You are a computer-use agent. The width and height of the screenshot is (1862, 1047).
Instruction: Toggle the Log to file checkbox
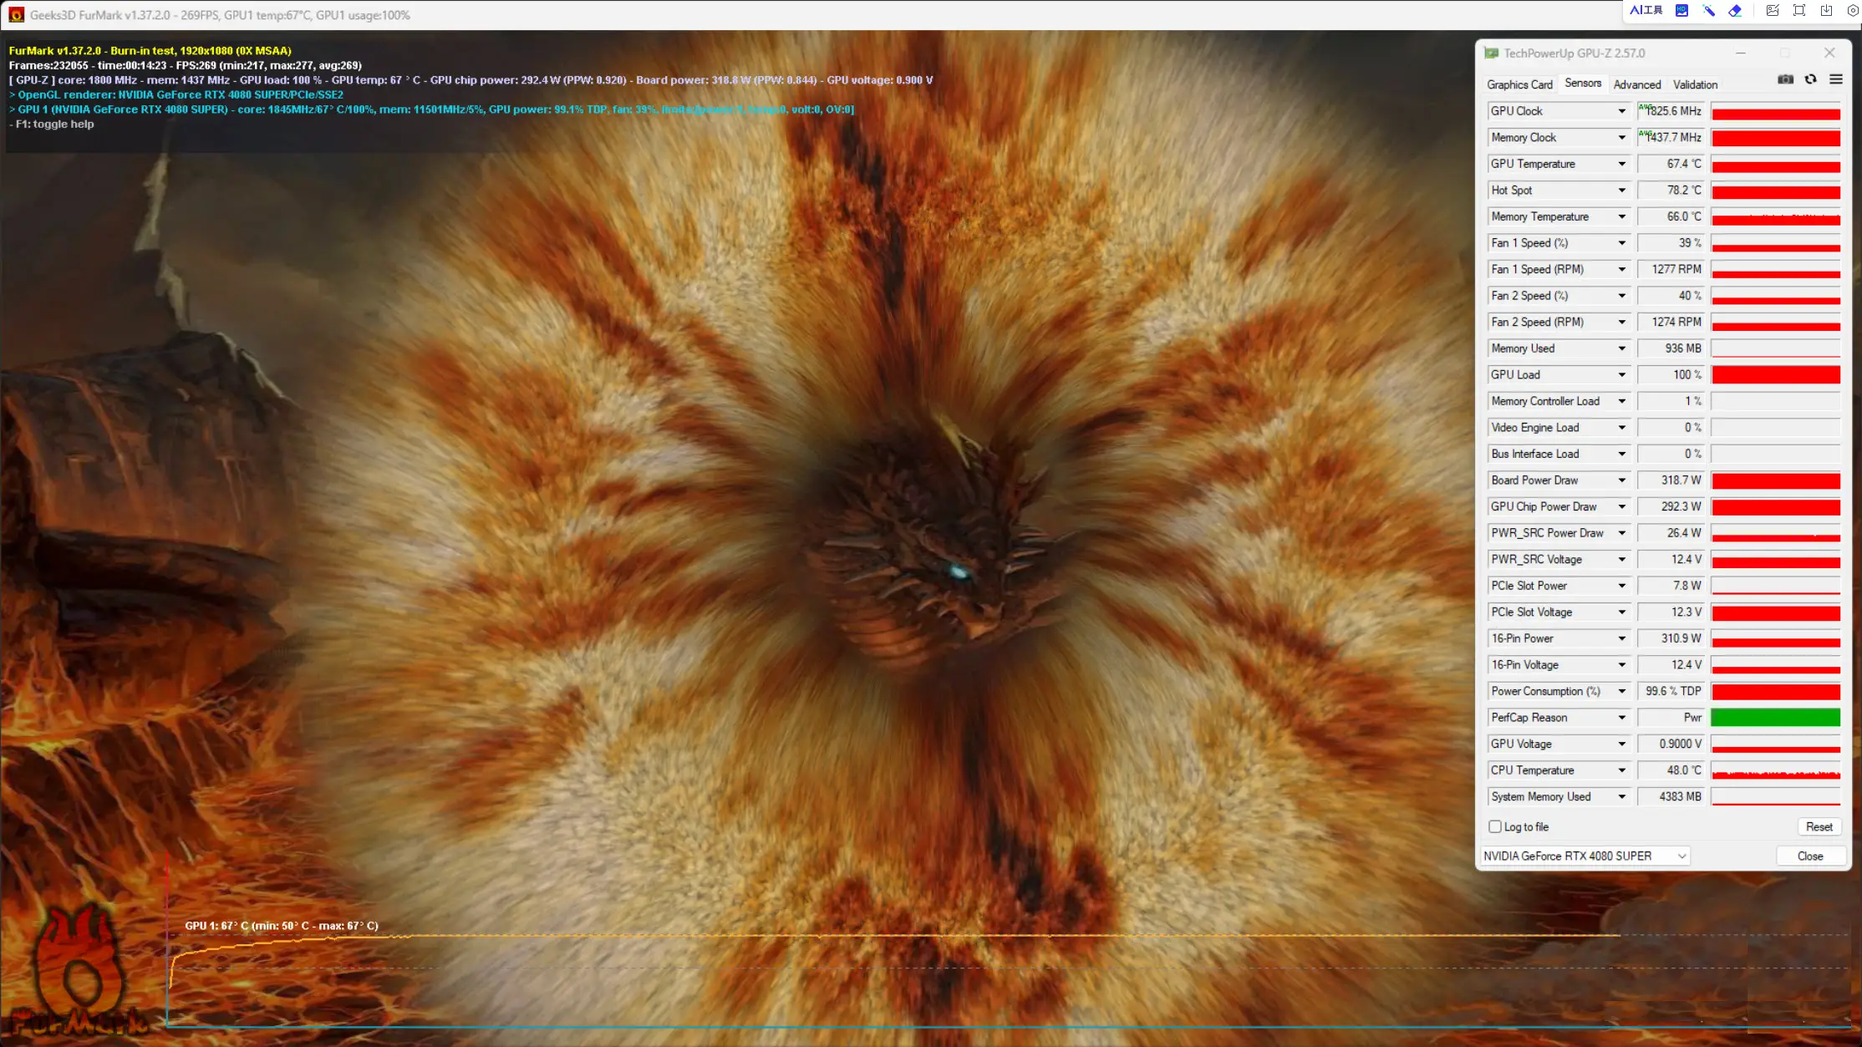coord(1495,826)
